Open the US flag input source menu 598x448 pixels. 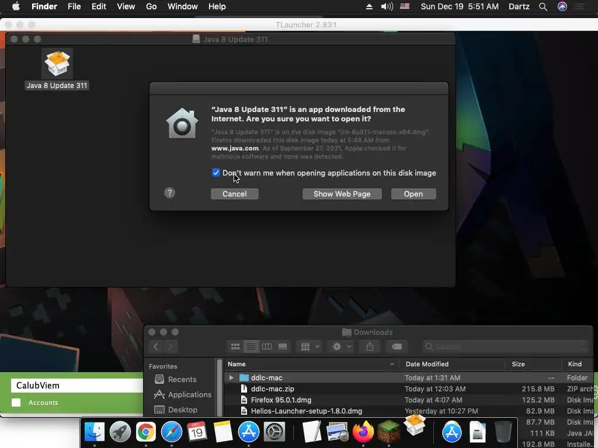click(405, 6)
